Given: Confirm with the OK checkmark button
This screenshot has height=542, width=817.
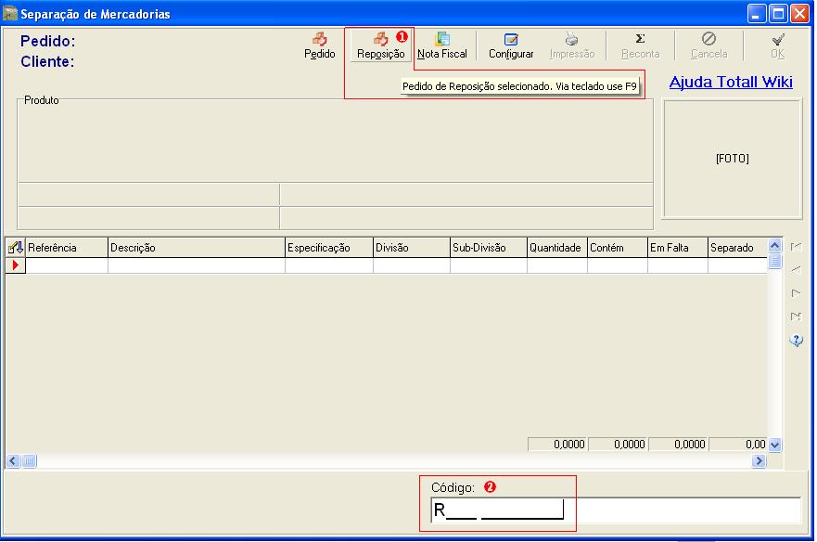Looking at the screenshot, I should coord(778,45).
